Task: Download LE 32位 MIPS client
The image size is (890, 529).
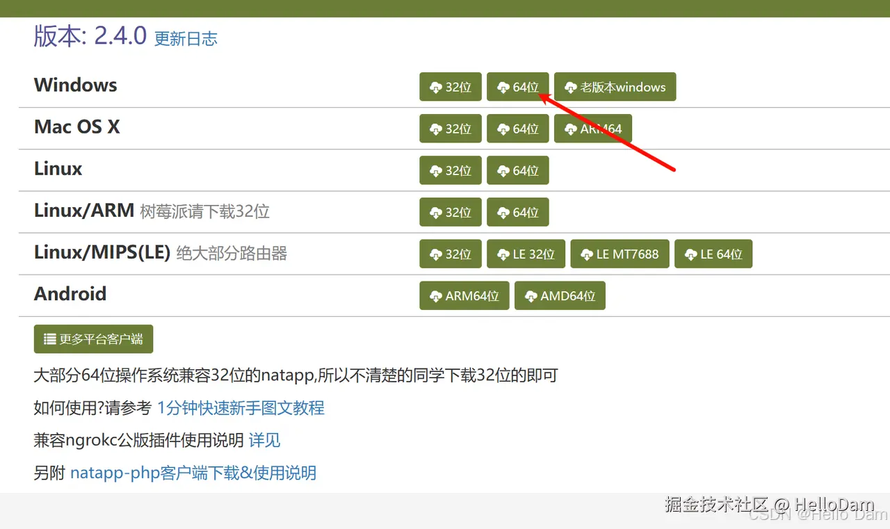Action: tap(526, 254)
